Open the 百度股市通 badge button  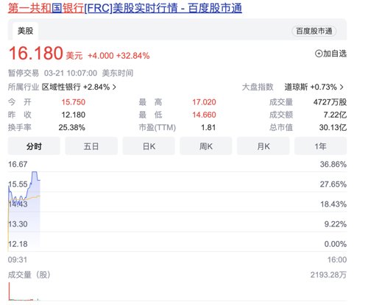[314, 31]
